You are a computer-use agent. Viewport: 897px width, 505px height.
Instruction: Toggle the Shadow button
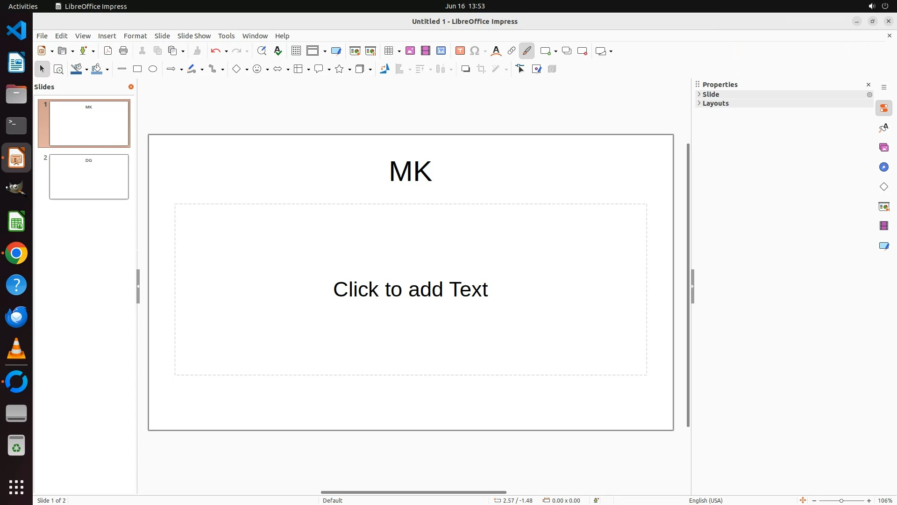coord(465,69)
